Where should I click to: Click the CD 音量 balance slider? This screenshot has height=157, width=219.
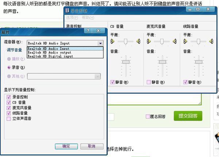pos(126,41)
